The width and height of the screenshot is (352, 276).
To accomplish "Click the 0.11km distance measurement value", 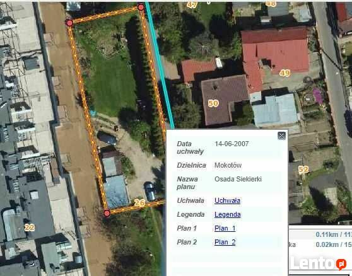I will (x=327, y=234).
